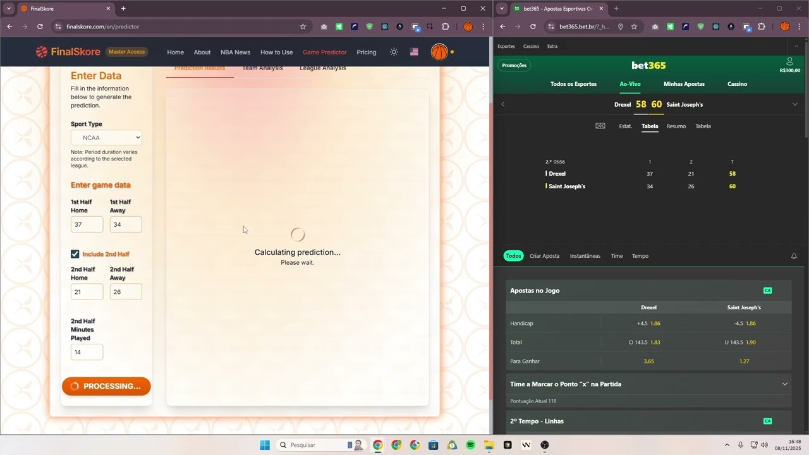Open the Pricing page

click(x=367, y=52)
